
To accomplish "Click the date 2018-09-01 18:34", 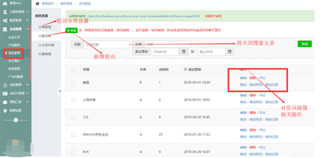I will (197, 82).
